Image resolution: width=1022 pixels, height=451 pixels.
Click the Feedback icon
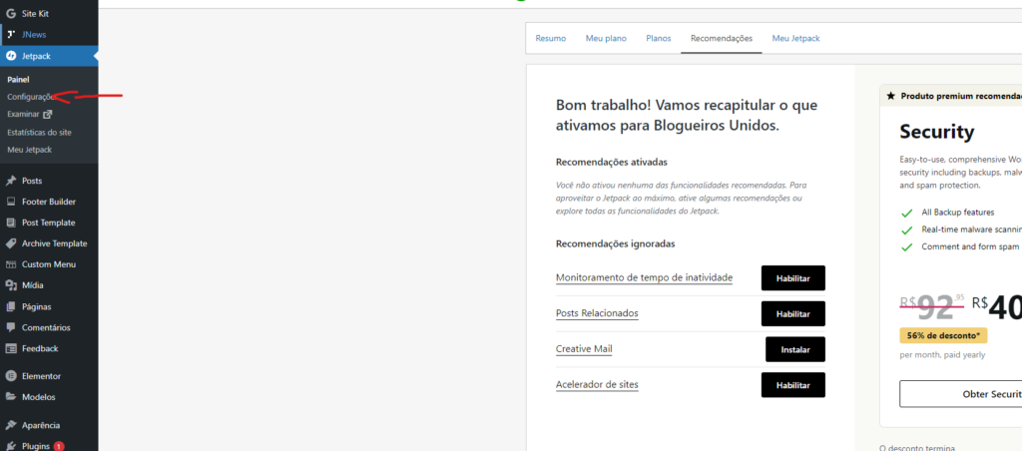[x=11, y=348]
